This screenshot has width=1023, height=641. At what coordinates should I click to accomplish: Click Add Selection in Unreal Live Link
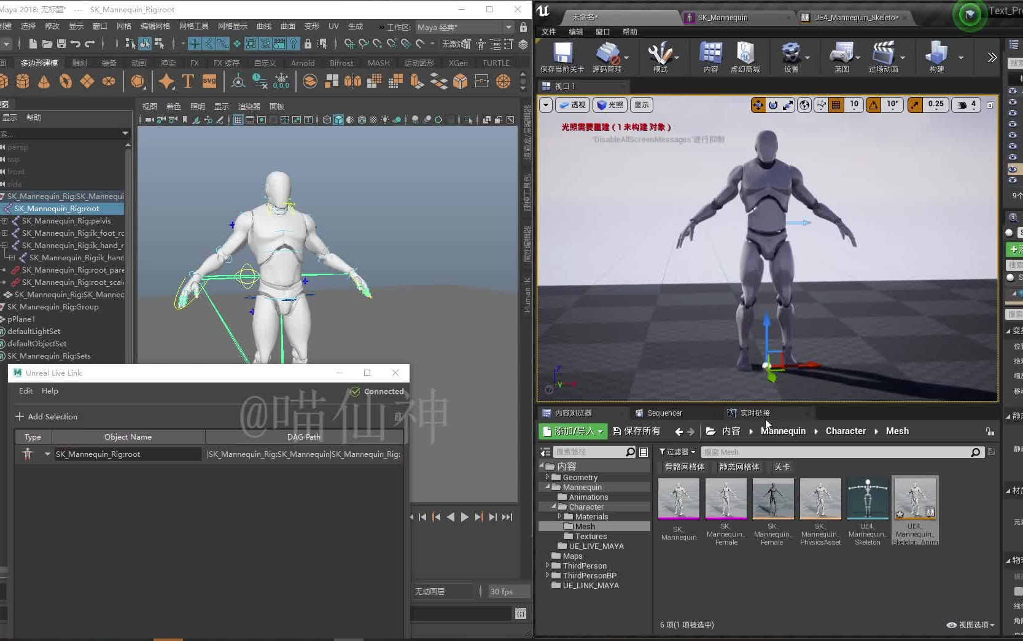47,416
